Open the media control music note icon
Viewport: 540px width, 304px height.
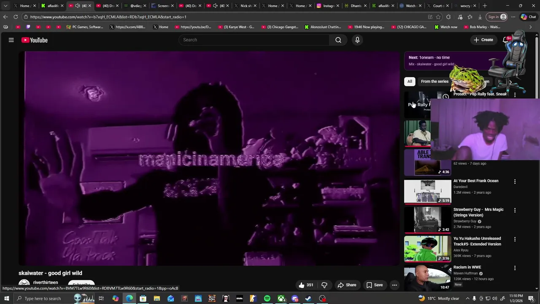(460, 17)
